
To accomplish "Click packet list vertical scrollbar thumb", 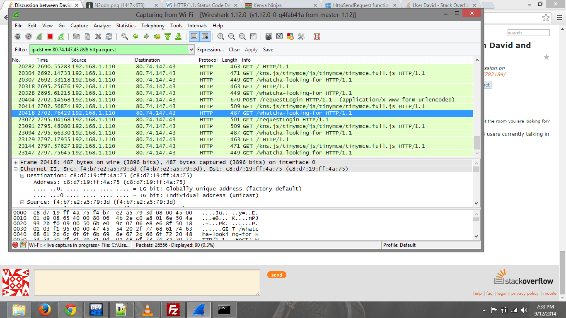I will (x=477, y=143).
